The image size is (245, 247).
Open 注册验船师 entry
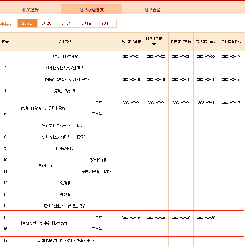64,148
